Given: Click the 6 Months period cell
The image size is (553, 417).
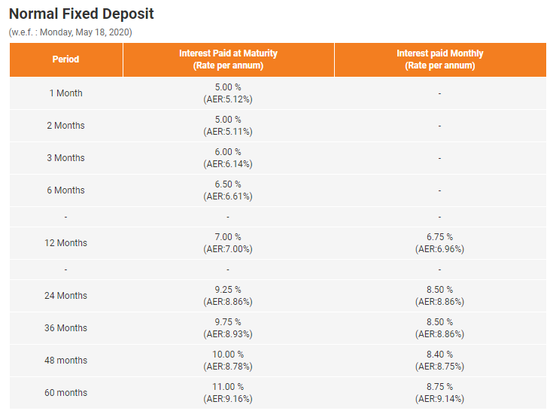Looking at the screenshot, I should tap(66, 190).
